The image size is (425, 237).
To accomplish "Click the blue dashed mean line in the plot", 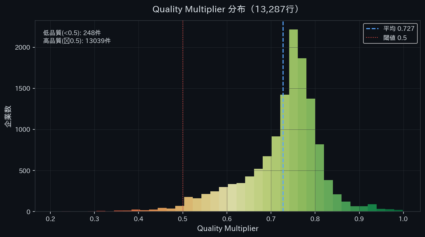I will pos(283,116).
